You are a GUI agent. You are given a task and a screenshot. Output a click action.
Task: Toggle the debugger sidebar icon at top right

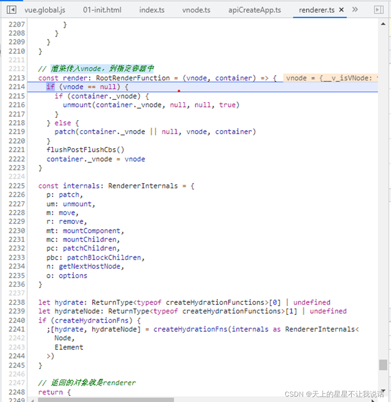[x=379, y=10]
